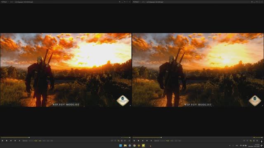Pin the left PotPlayer window on top
The image size is (264, 148).
tap(120, 2)
